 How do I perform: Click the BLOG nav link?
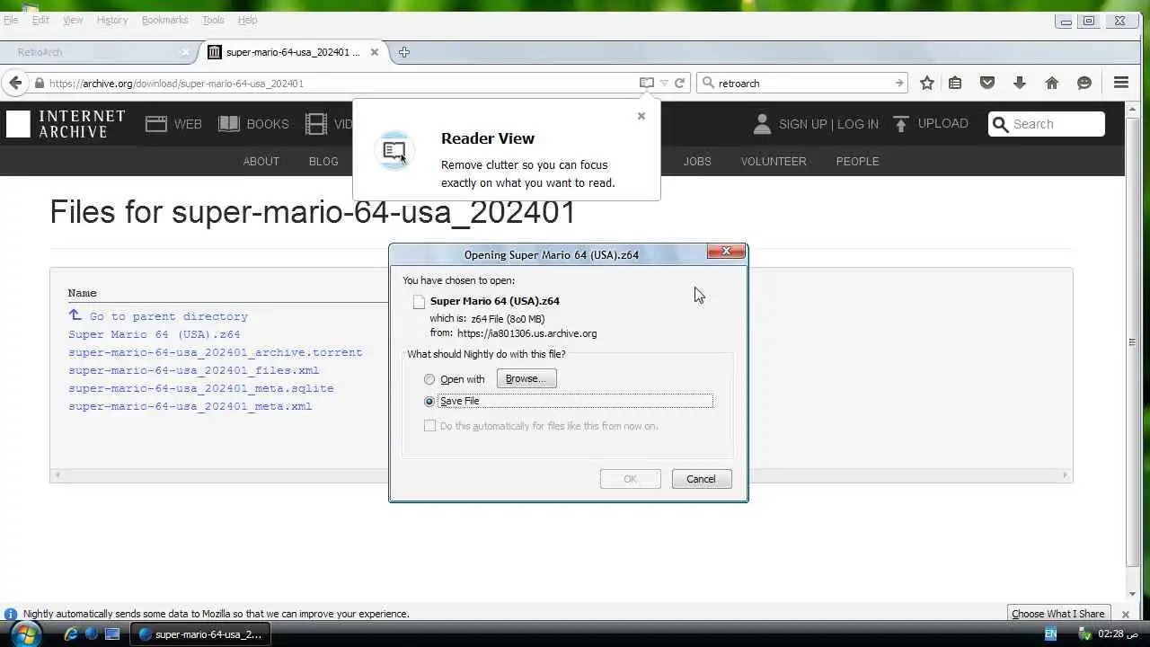click(323, 162)
